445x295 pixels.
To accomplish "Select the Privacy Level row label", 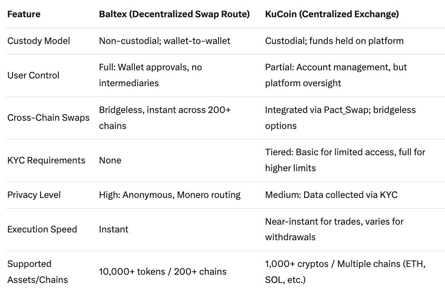I will coord(34,195).
